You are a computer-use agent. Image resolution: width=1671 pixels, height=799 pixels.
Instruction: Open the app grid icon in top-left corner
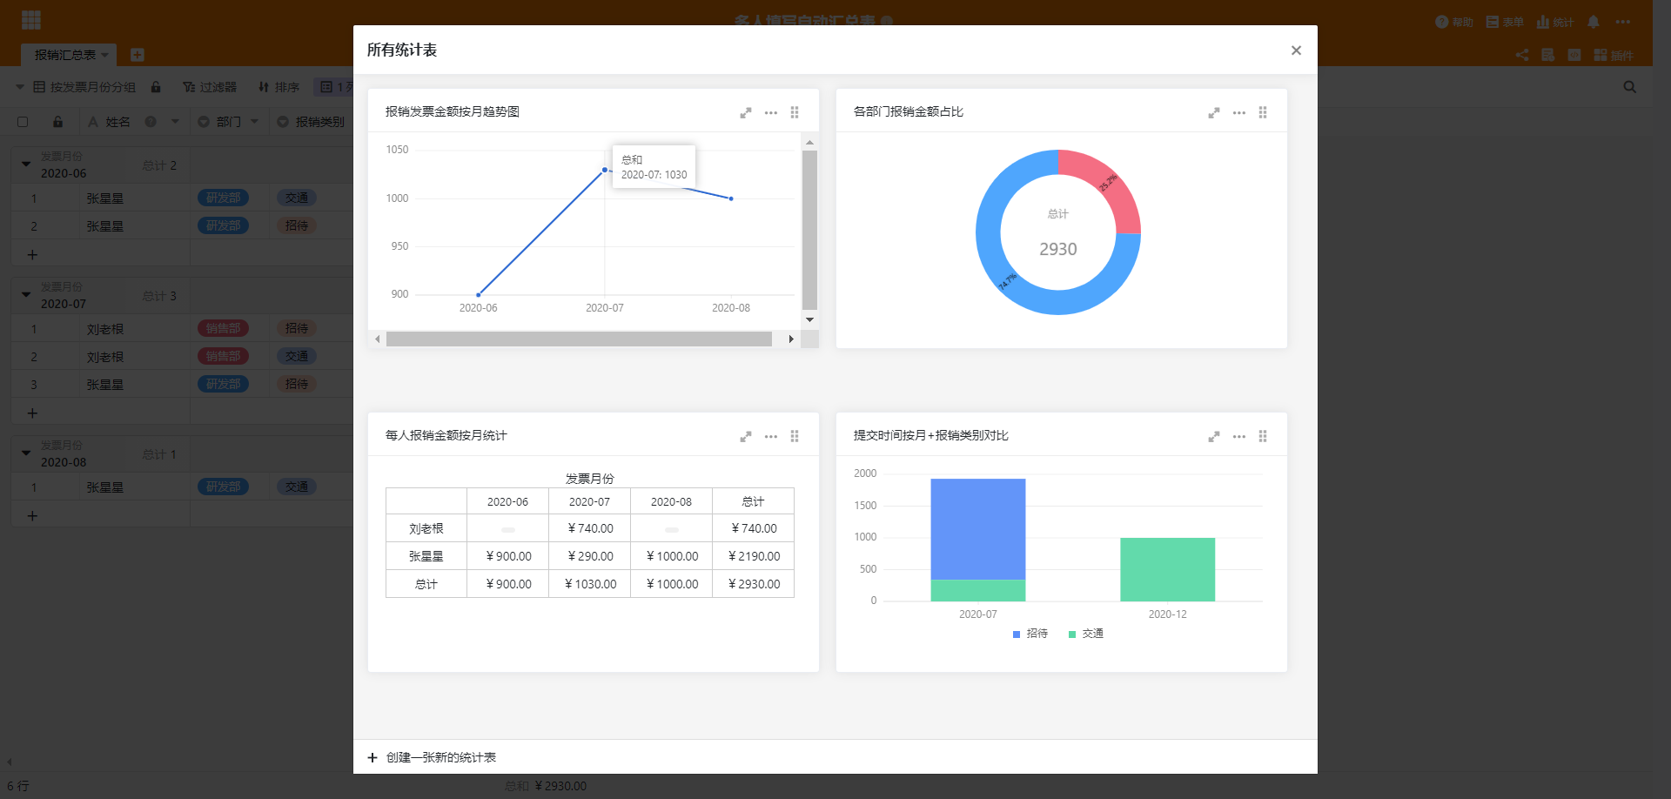pyautogui.click(x=31, y=20)
